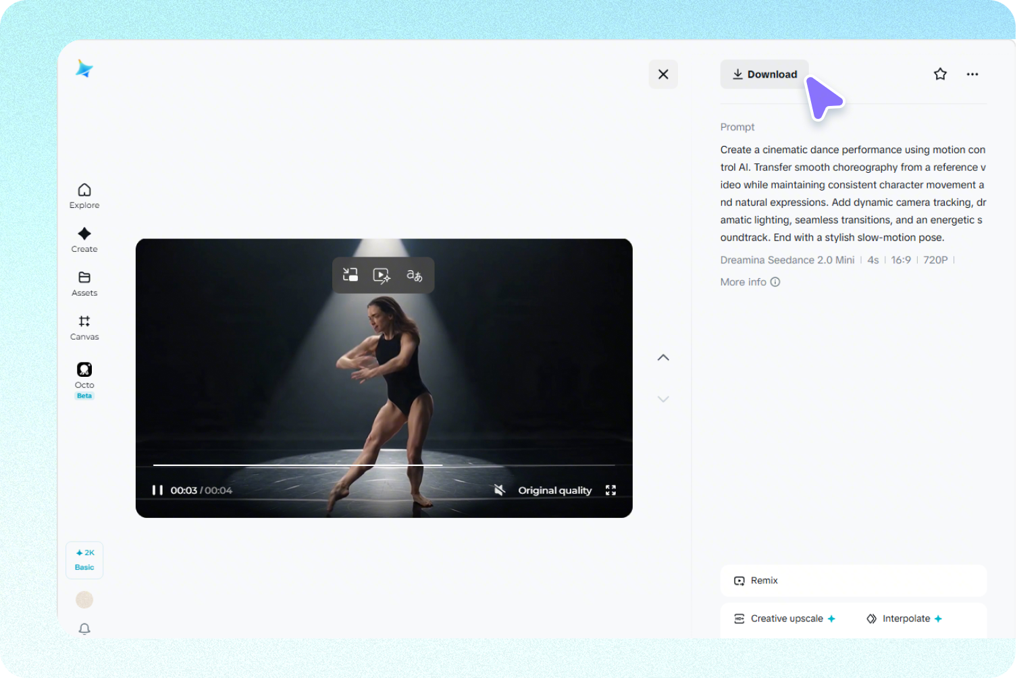Click the Dreamina logo icon
Image resolution: width=1017 pixels, height=678 pixels.
click(x=84, y=69)
